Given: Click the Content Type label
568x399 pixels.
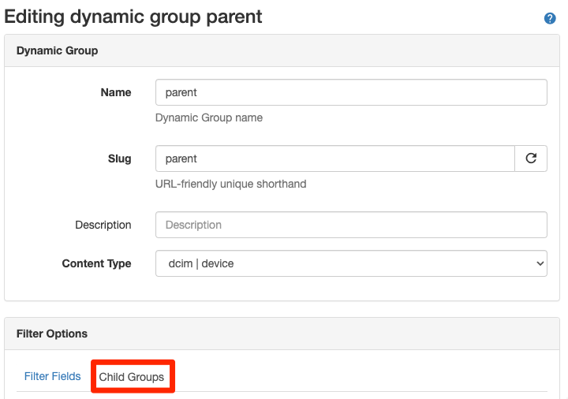Looking at the screenshot, I should [x=96, y=263].
